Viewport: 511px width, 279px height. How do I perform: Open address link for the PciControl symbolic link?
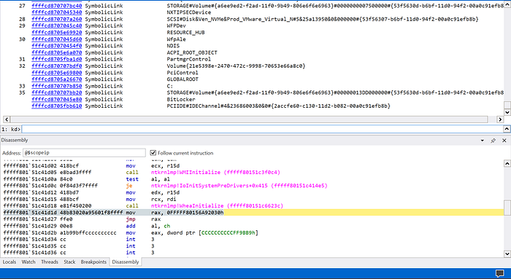click(57, 73)
